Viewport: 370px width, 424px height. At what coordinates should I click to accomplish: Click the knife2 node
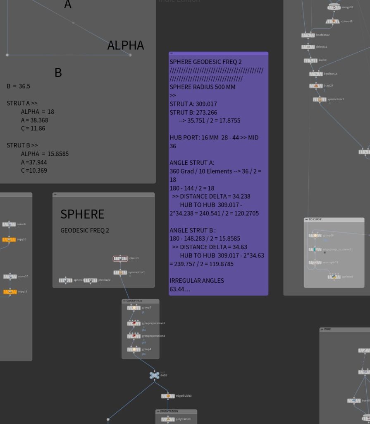(311, 60)
